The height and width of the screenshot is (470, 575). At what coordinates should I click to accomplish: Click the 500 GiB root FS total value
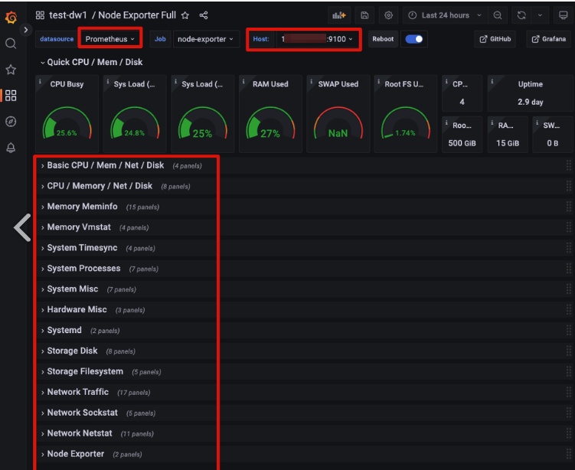[462, 143]
